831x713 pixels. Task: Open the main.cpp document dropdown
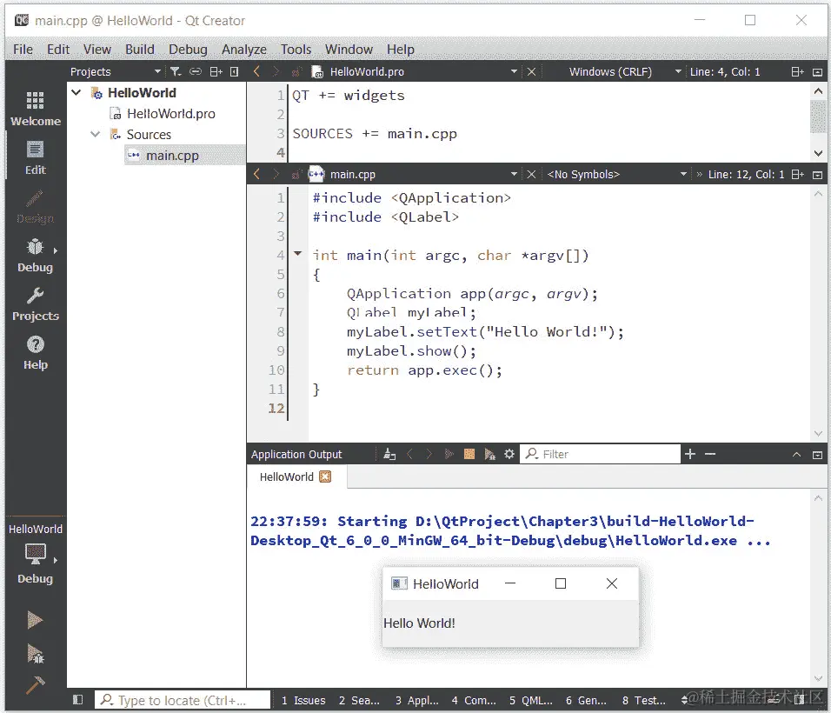(514, 175)
